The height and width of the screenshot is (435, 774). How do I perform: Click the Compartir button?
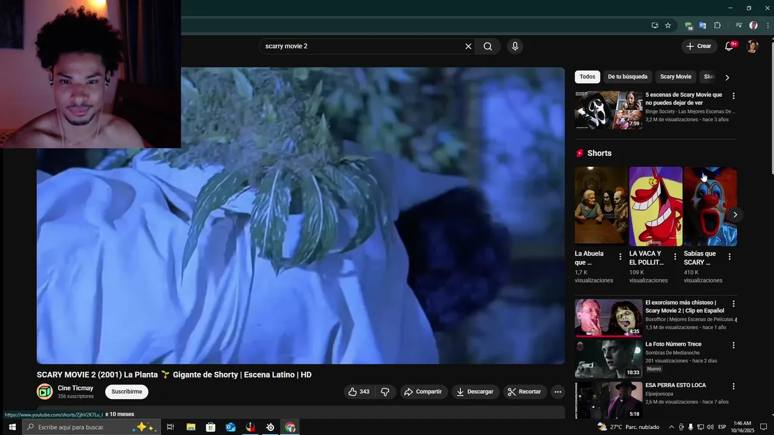(423, 391)
